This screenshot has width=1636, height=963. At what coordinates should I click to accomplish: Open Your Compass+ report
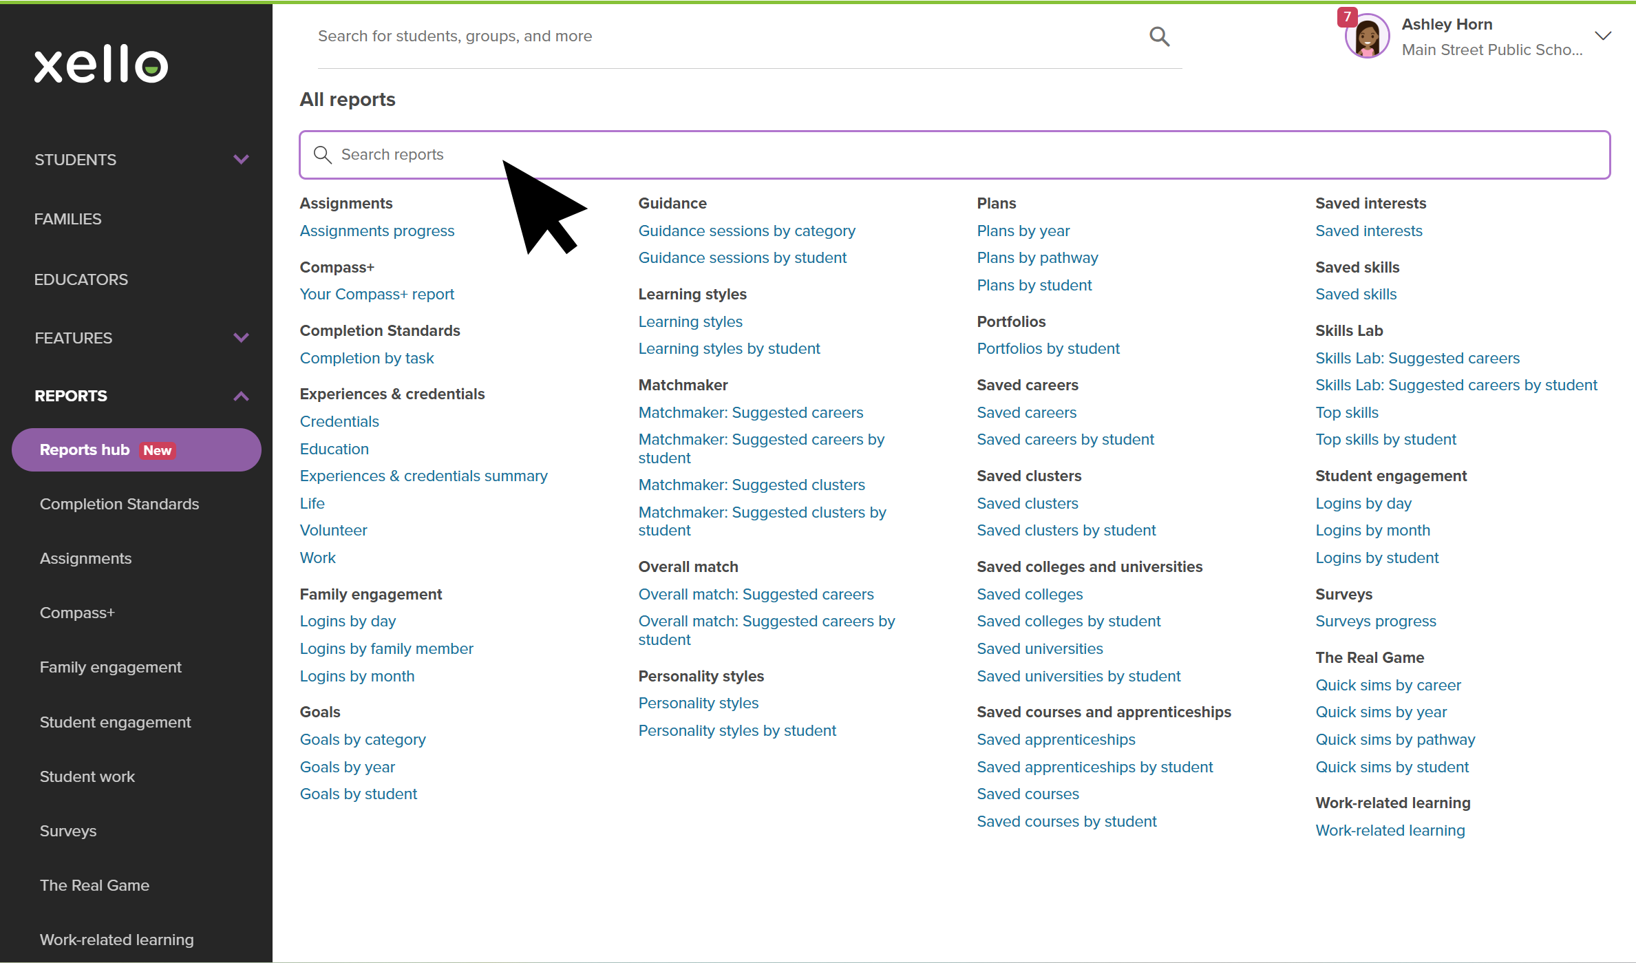click(x=377, y=295)
